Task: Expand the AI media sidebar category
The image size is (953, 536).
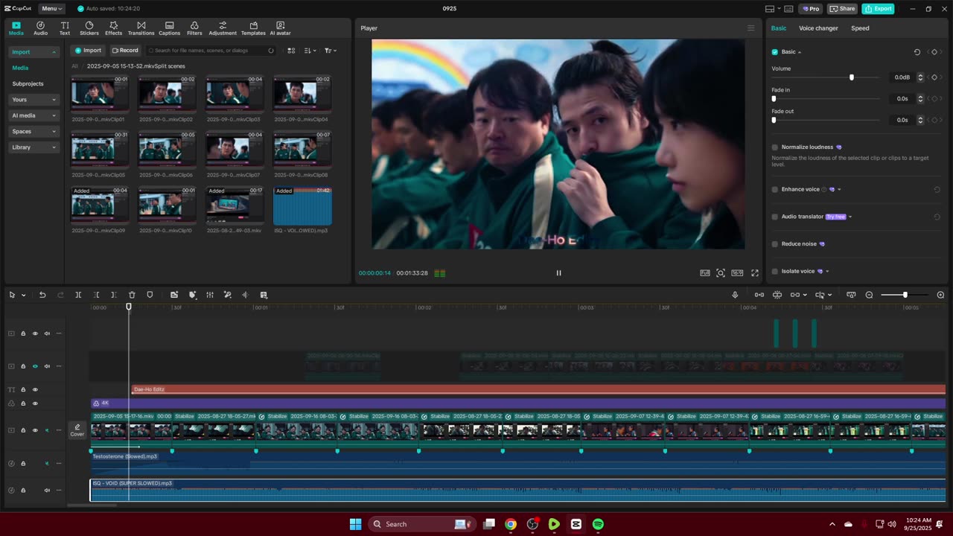Action: [34, 115]
